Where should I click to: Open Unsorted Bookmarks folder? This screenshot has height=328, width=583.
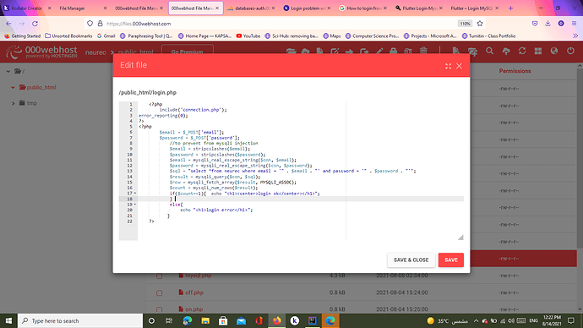pos(68,36)
